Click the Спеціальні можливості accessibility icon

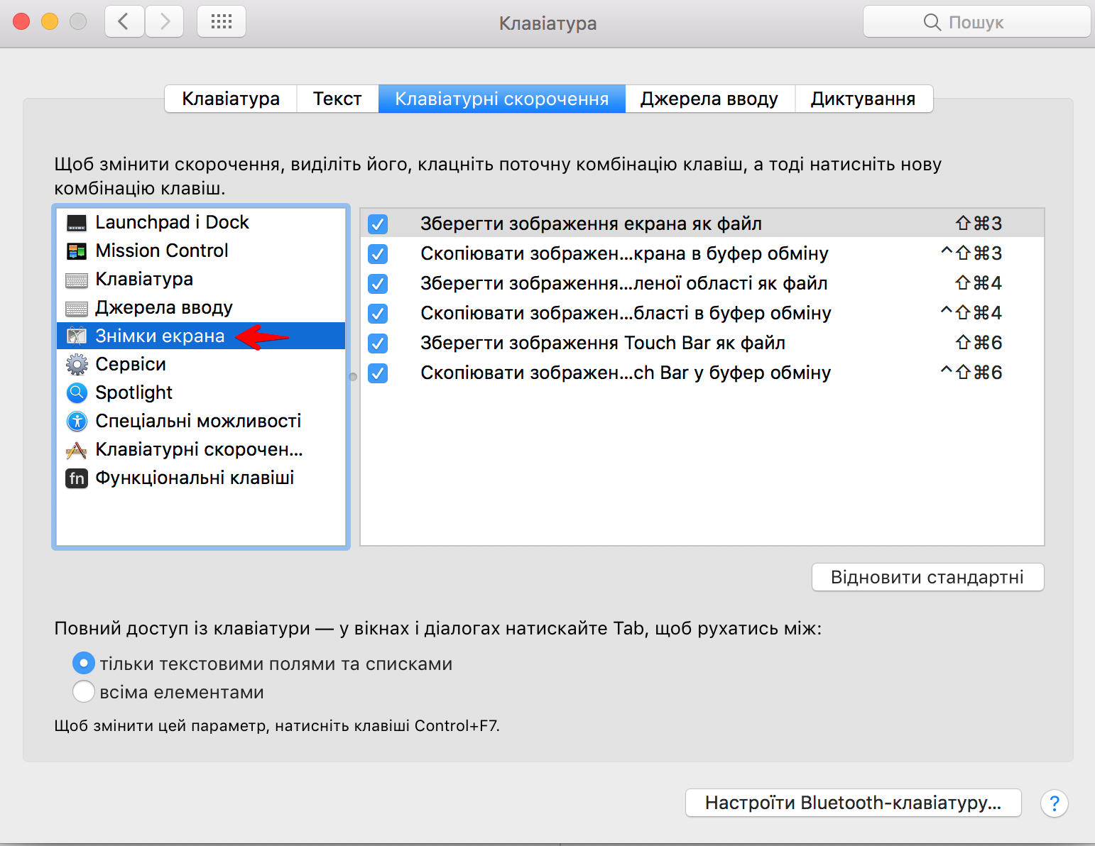click(77, 422)
